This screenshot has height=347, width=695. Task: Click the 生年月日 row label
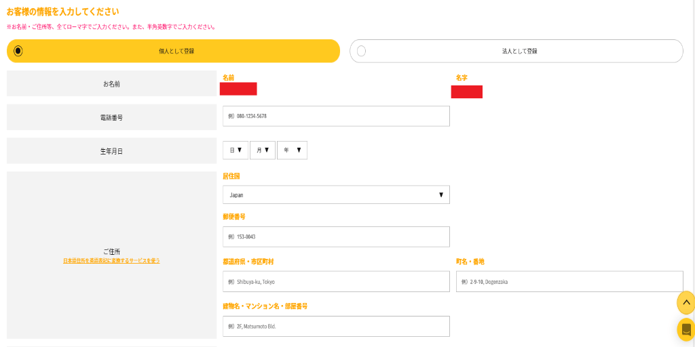coord(112,151)
